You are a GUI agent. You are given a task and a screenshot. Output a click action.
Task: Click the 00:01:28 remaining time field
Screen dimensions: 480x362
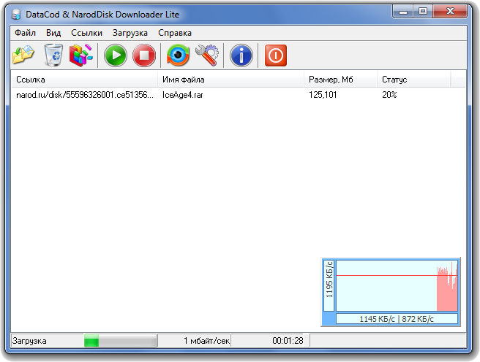[x=288, y=341]
